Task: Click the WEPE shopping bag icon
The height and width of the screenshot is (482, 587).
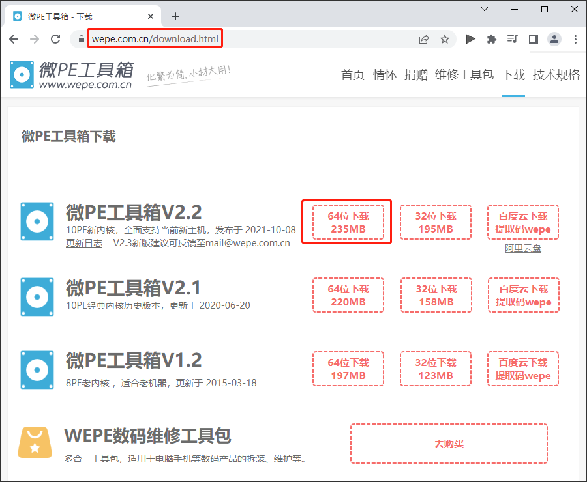Action: tap(35, 442)
